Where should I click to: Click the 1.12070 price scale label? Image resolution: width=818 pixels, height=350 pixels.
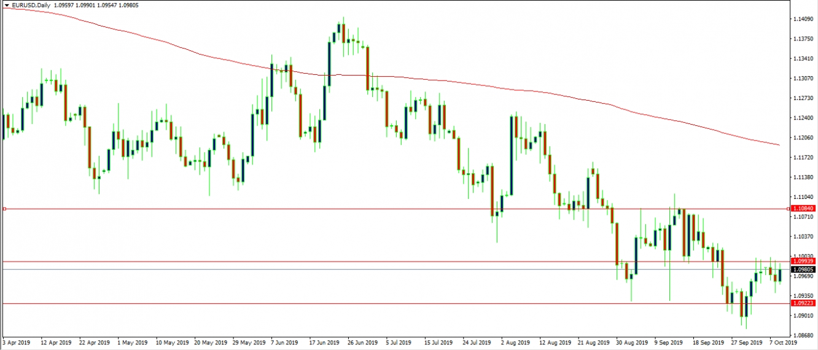tap(801, 138)
